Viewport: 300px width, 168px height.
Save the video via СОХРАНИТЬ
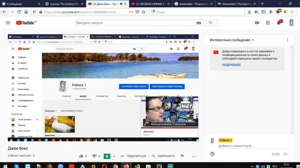click(x=163, y=156)
